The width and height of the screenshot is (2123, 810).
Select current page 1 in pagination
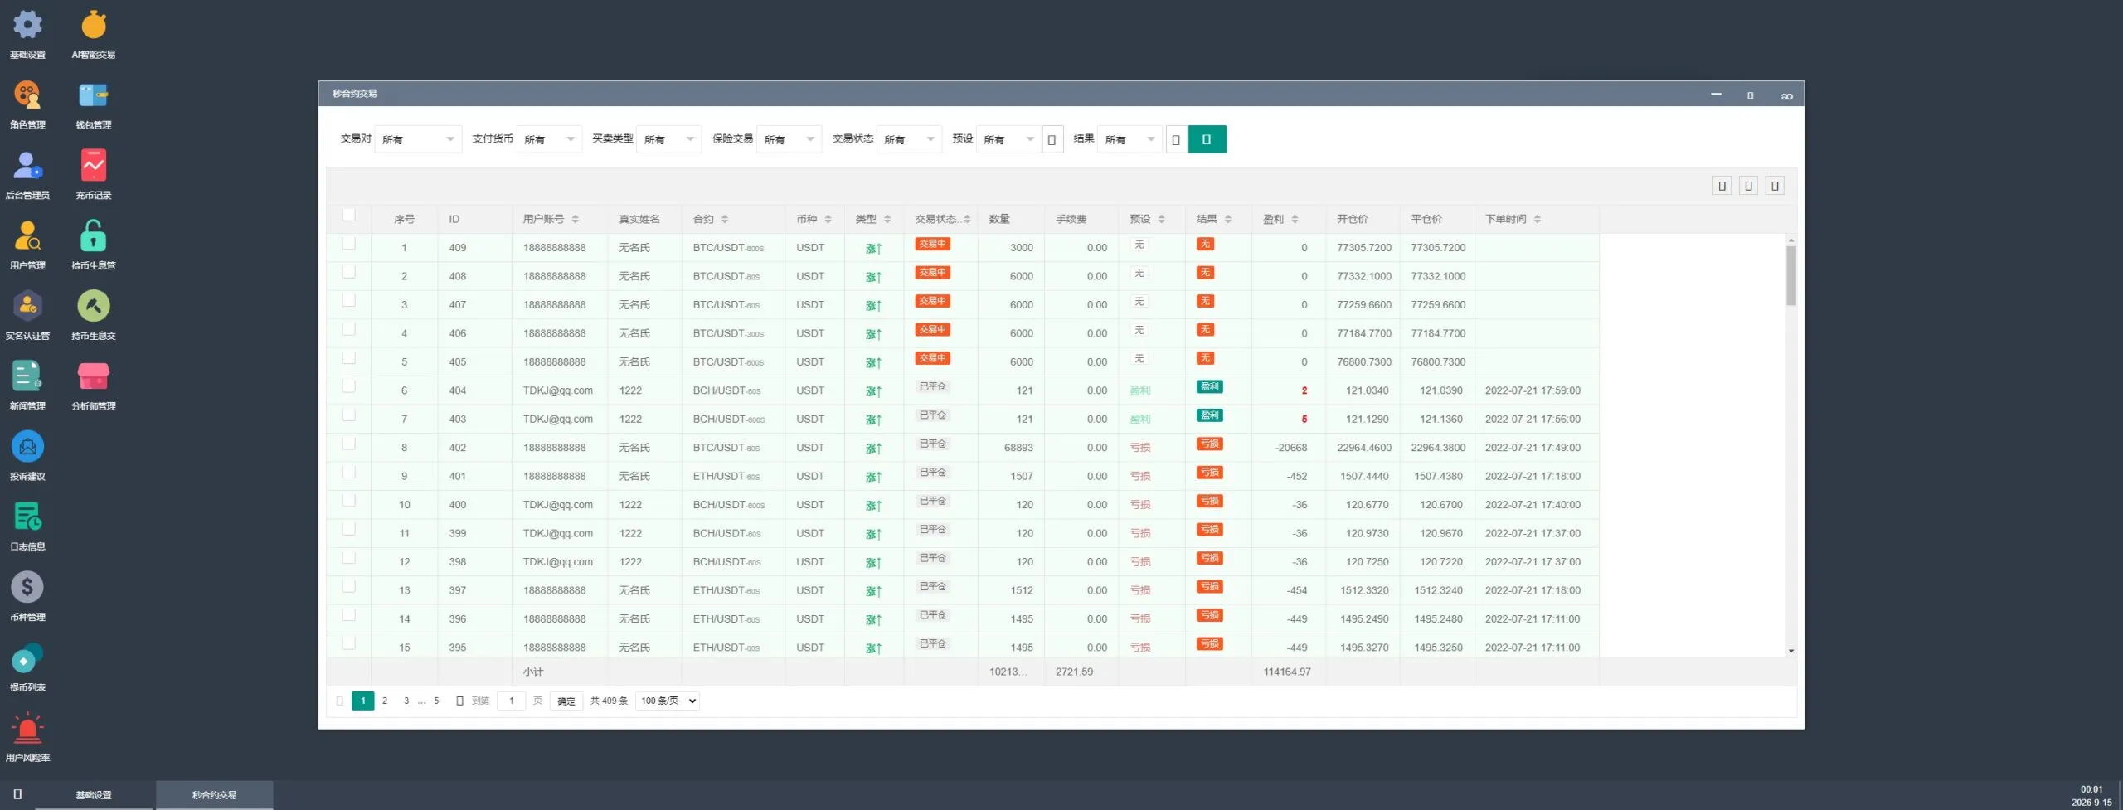[363, 701]
